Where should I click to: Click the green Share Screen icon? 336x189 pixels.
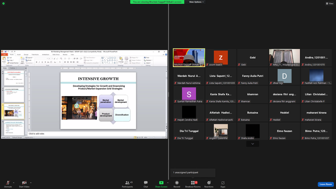tap(161, 183)
